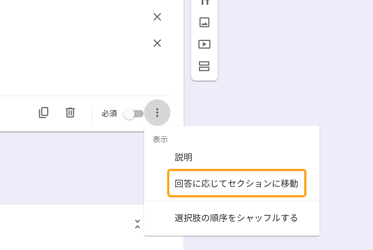Click the add video icon in side toolbar
The width and height of the screenshot is (373, 250).
(204, 44)
